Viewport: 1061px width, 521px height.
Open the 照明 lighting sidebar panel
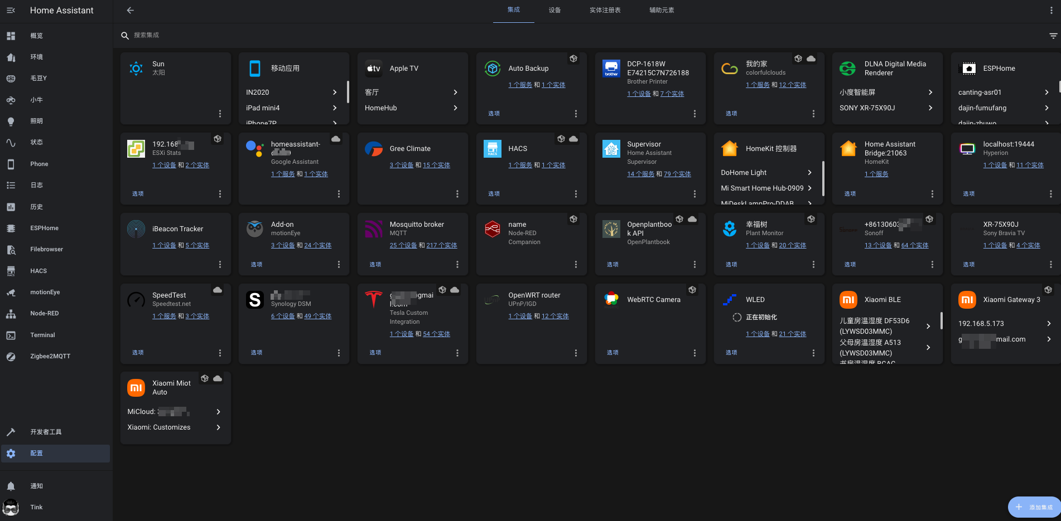pos(56,121)
